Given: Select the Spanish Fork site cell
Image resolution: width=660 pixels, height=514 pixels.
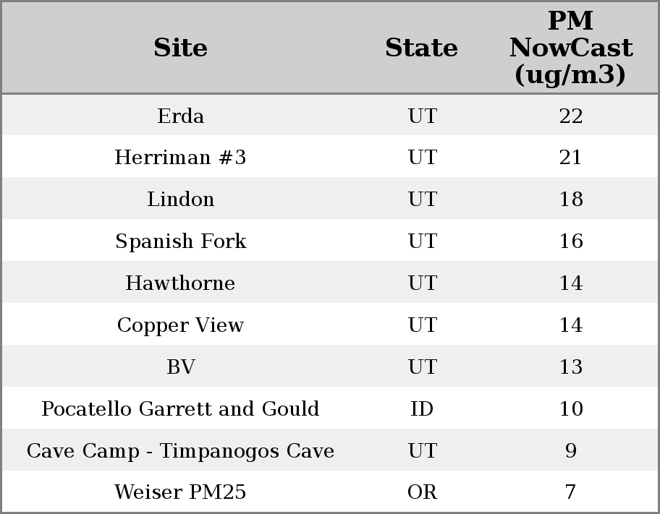Looking at the screenshot, I should (180, 241).
